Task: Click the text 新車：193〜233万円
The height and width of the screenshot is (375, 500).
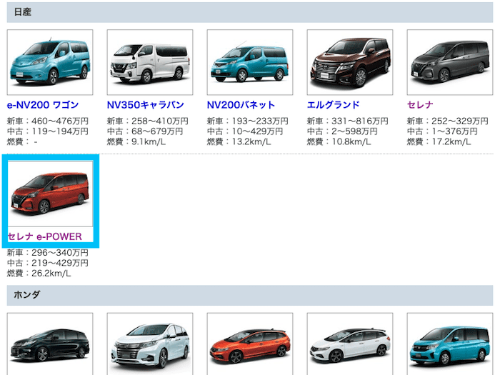Action: coord(248,121)
